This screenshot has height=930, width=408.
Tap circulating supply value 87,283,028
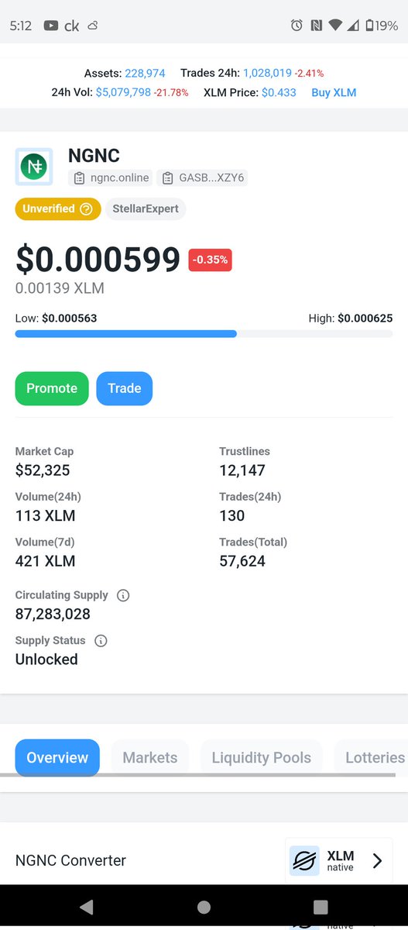53,614
